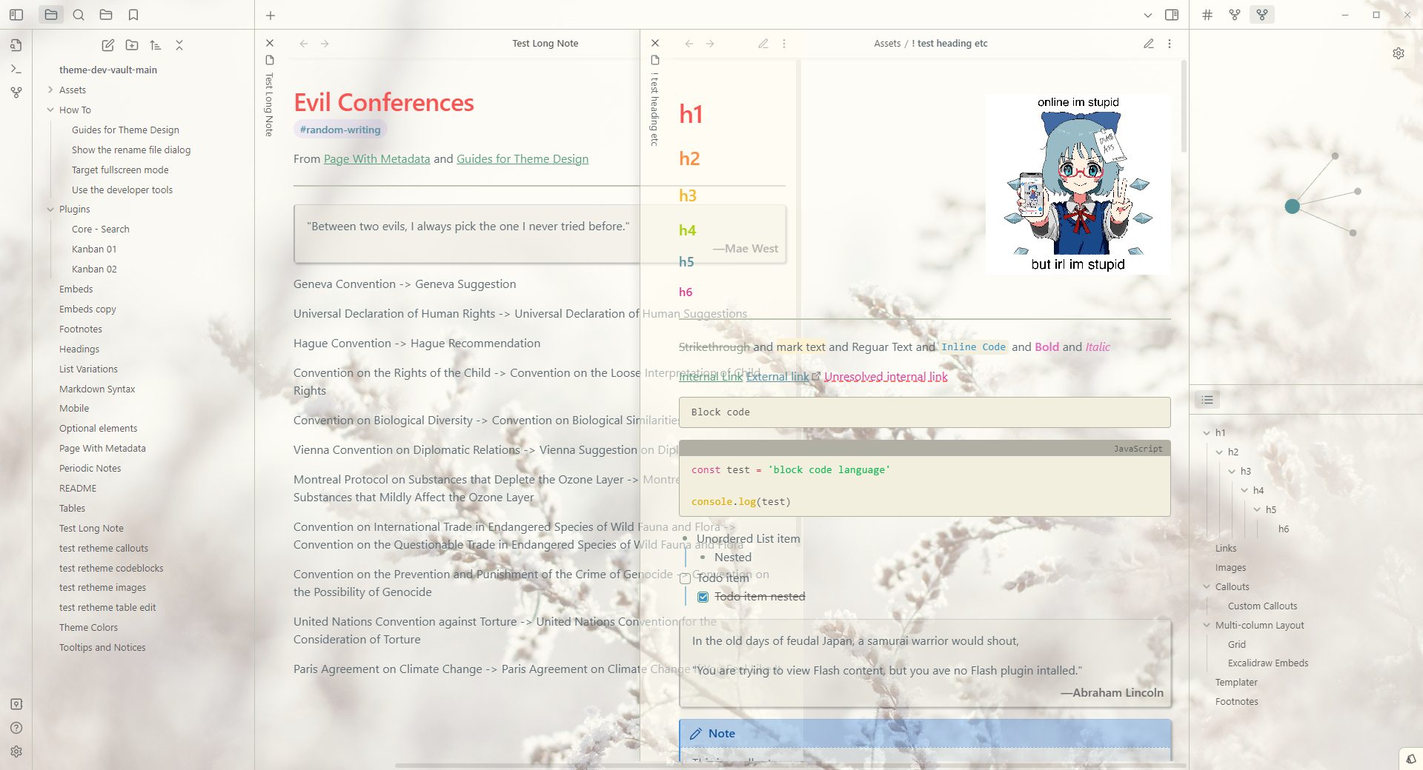Open more options for test heading note
Image resolution: width=1423 pixels, height=770 pixels.
tap(1170, 44)
